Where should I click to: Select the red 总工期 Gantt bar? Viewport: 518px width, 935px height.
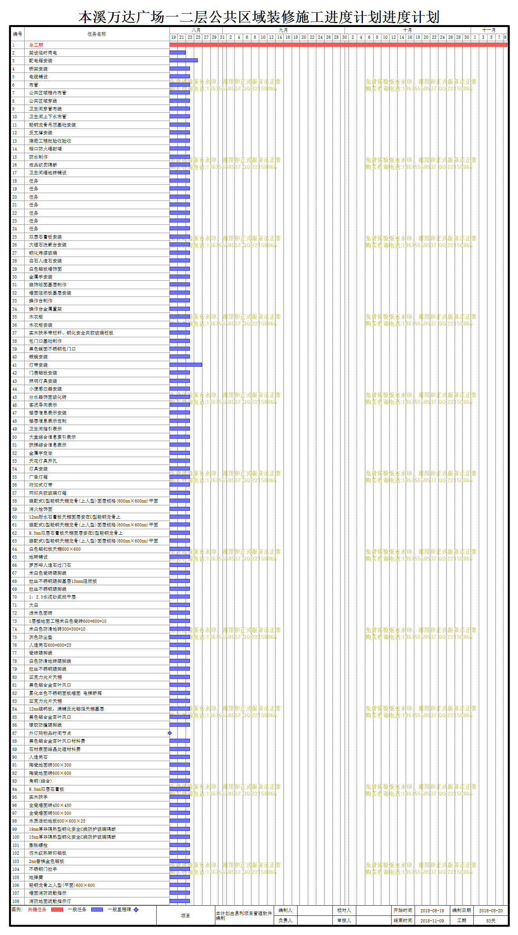coord(338,45)
